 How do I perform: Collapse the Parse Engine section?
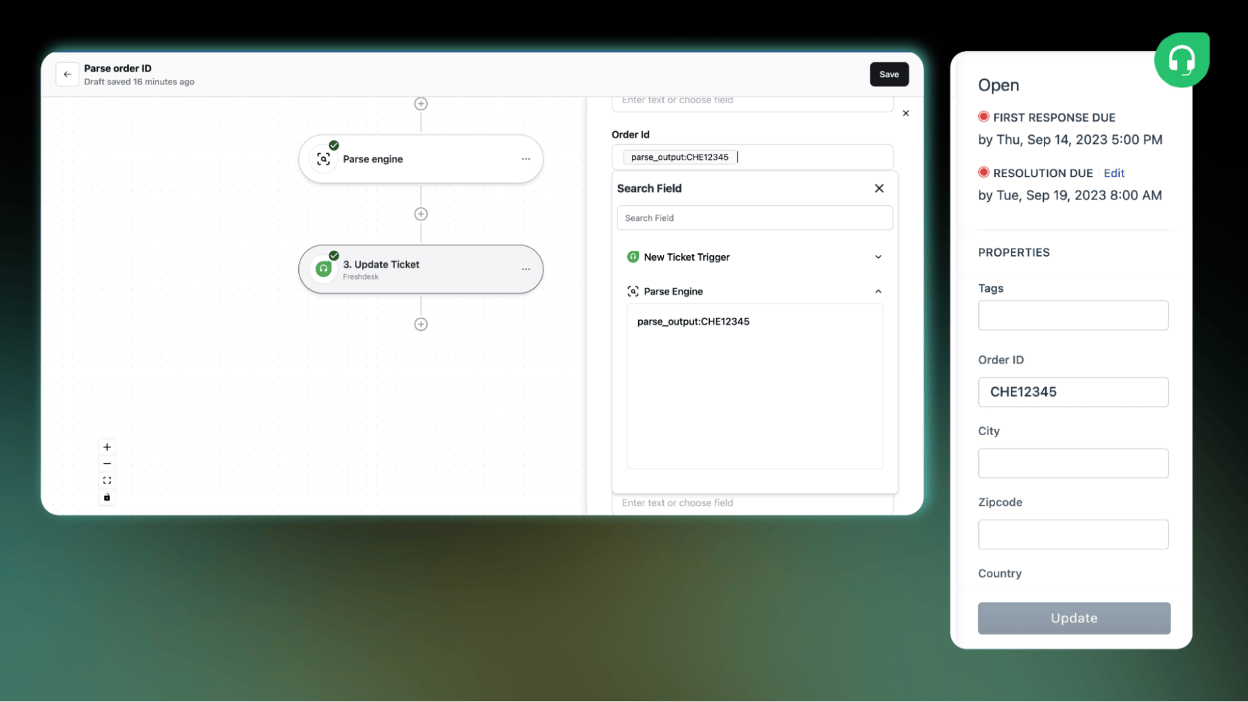[878, 292]
